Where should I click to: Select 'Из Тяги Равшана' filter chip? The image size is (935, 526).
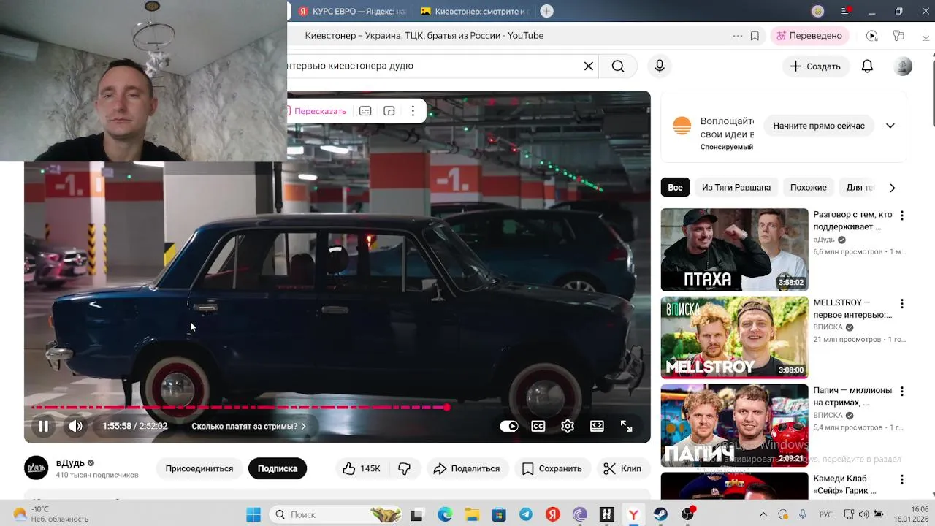coord(736,188)
